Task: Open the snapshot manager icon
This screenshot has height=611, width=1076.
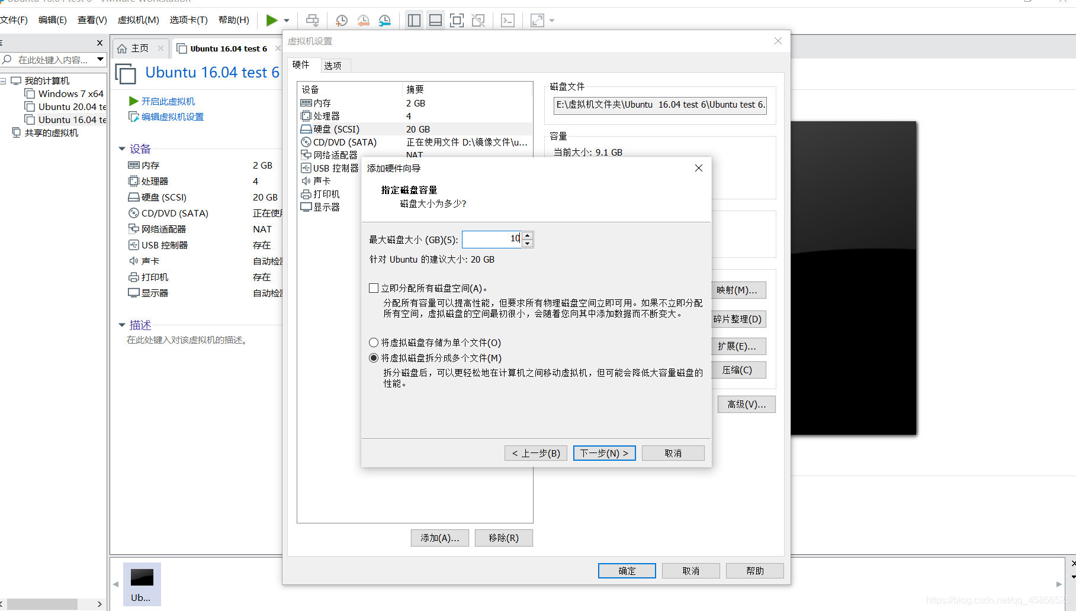Action: pyautogui.click(x=385, y=21)
